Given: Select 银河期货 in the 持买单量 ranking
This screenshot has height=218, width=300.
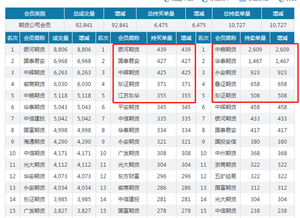Looking at the screenshot, I should (x=129, y=50).
